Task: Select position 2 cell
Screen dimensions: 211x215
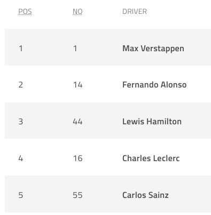Action: point(21,85)
